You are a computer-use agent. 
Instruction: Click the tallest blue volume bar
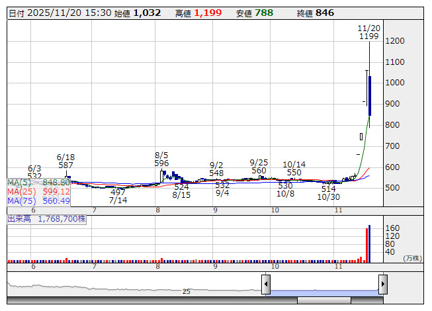coord(370,244)
